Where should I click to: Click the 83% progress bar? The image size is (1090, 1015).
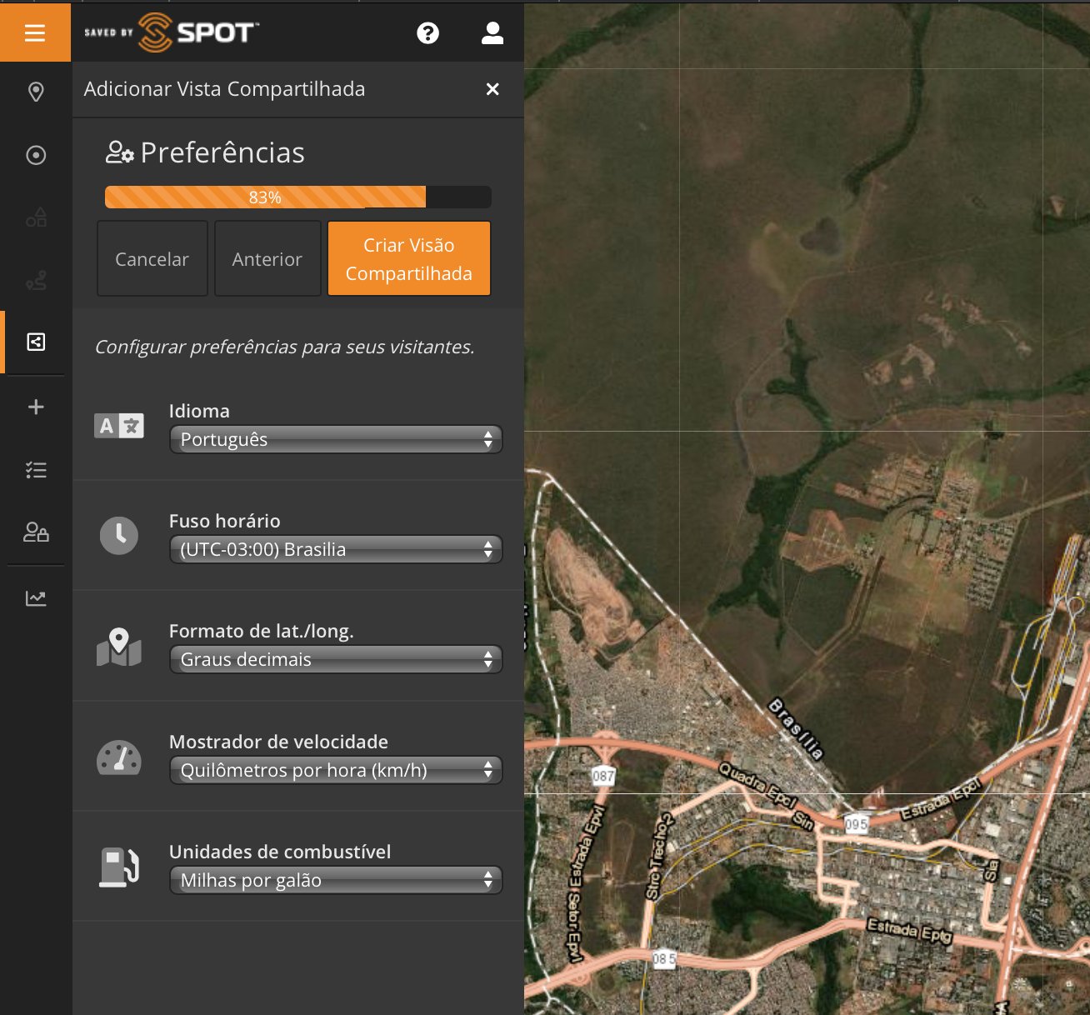(x=297, y=197)
